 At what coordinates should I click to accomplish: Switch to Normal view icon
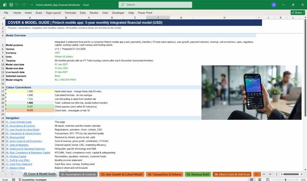(252, 179)
